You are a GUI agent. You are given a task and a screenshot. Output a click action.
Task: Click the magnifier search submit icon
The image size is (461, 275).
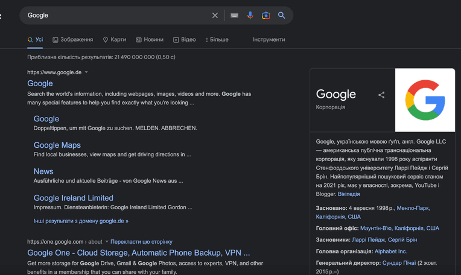tap(282, 15)
